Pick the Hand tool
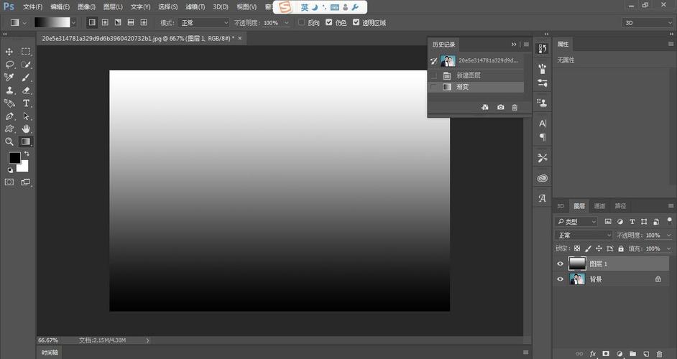 (x=26, y=129)
